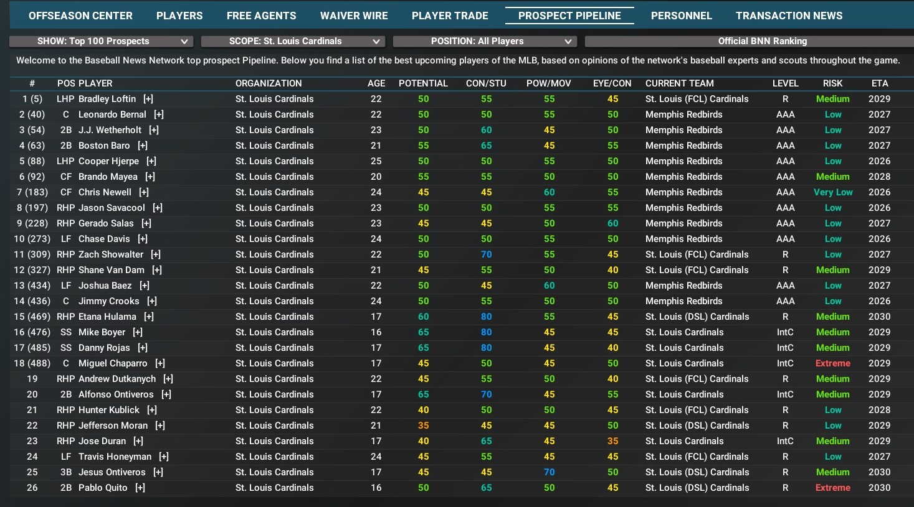The width and height of the screenshot is (914, 507).
Task: Go to the Transaction News tab
Action: tap(789, 16)
